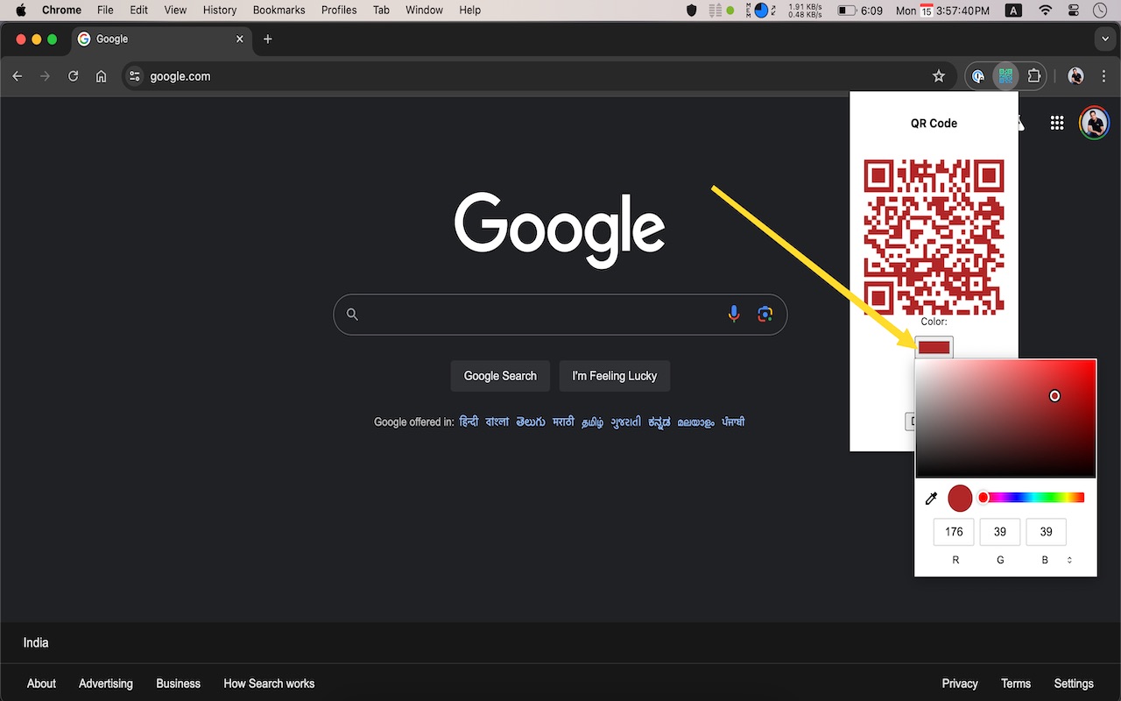Screen dimensions: 1121x701
Task: Switch Google to मराठी language
Action: (x=563, y=421)
